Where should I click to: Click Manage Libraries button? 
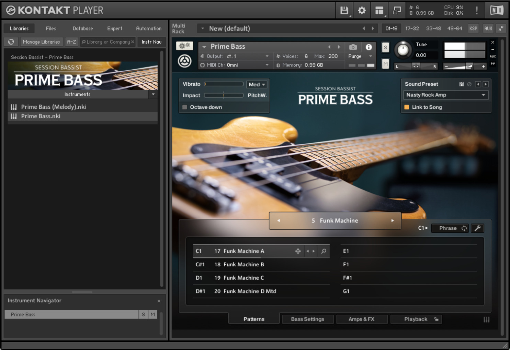pos(41,42)
